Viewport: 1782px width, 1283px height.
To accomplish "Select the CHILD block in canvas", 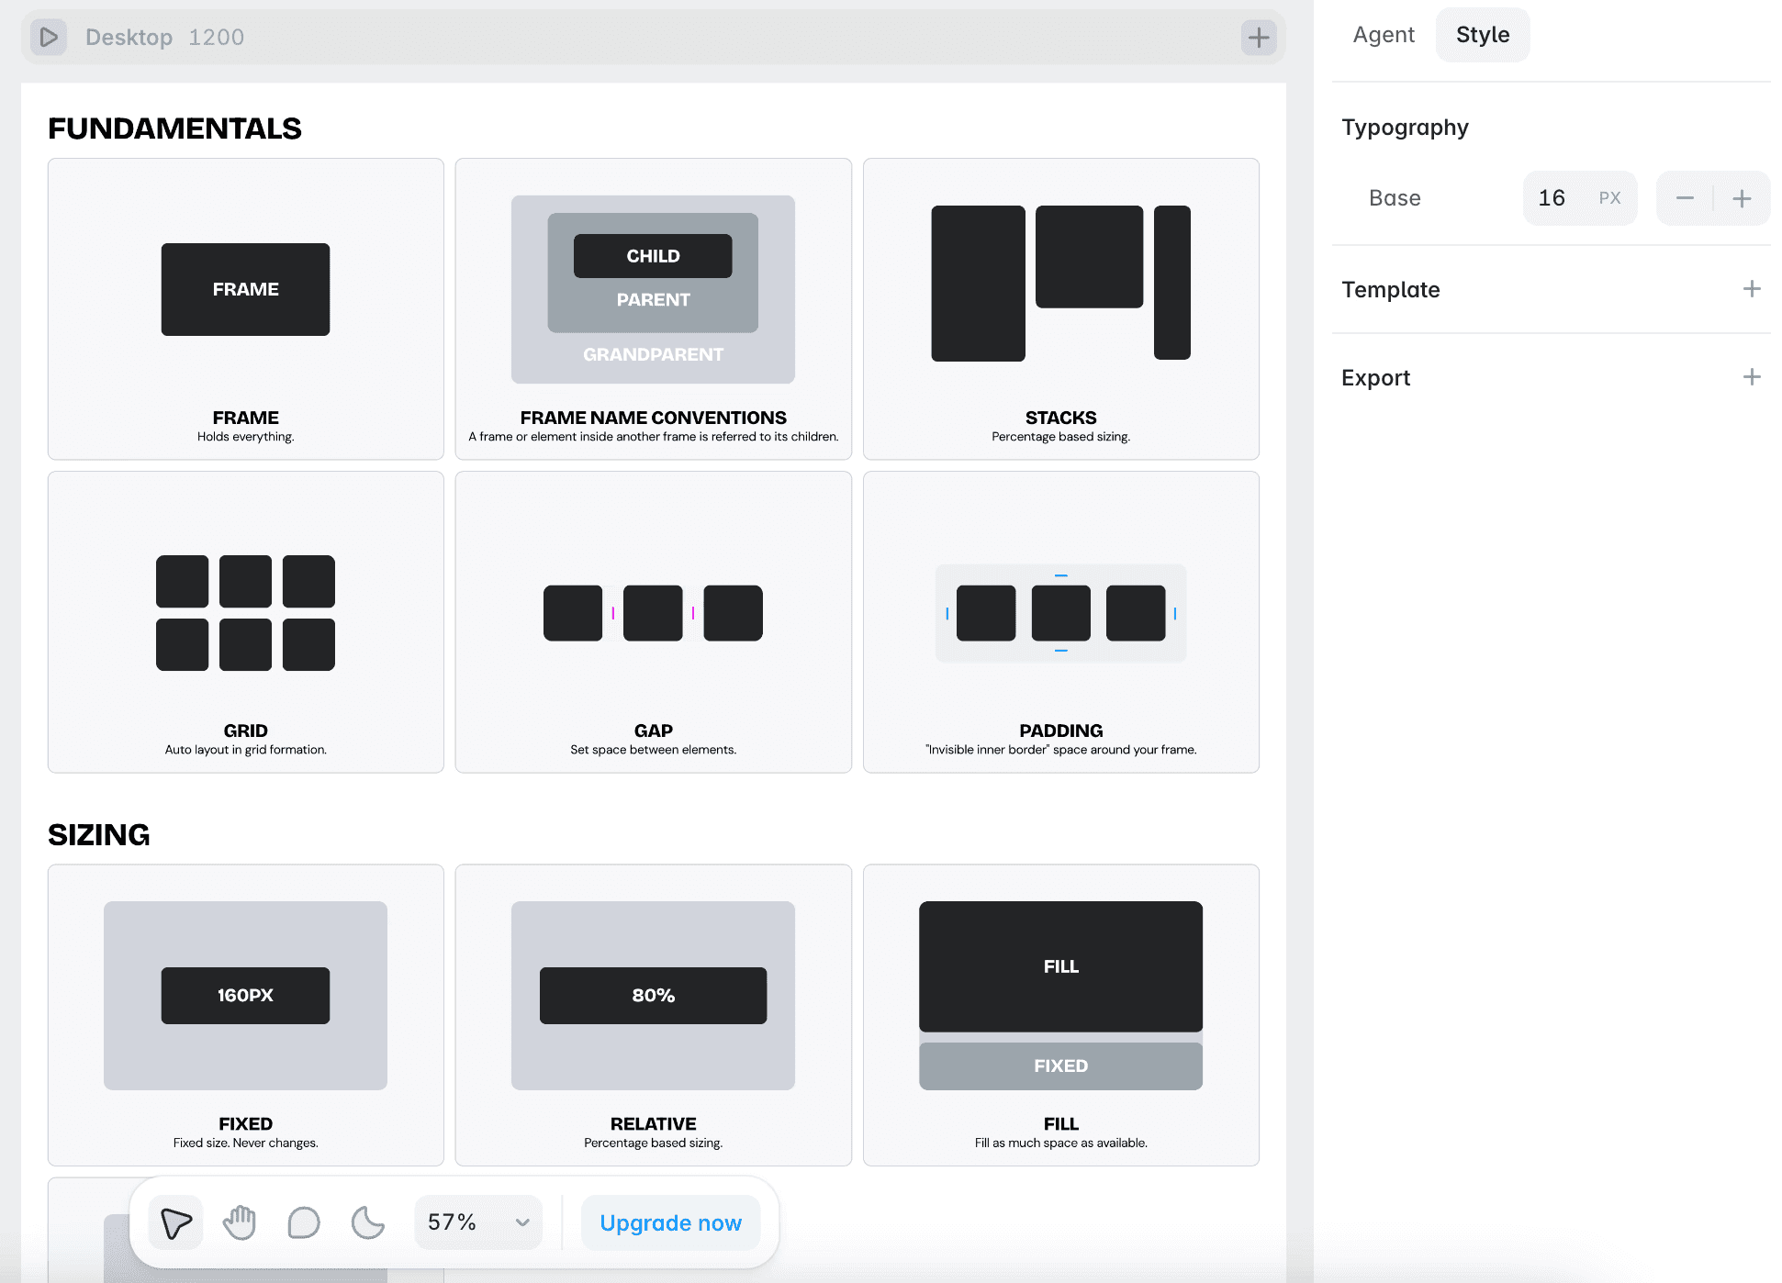I will click(653, 256).
